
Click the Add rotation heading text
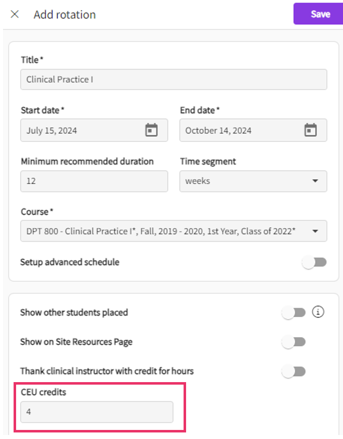click(x=64, y=15)
